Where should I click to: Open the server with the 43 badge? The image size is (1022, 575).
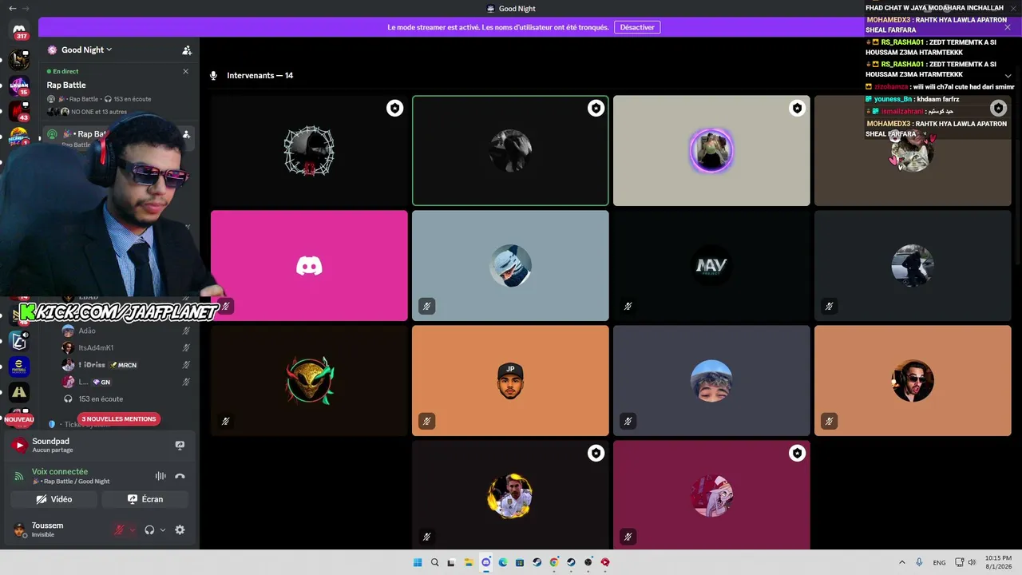tap(19, 111)
